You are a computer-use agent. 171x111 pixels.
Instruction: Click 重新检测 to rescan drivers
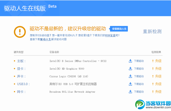coord(152,31)
